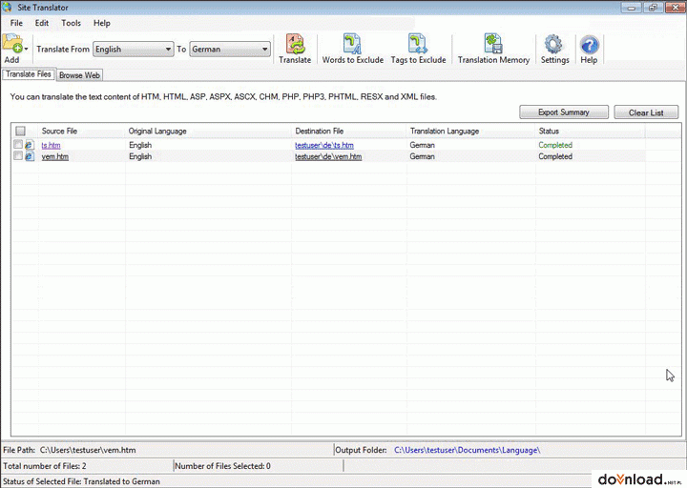
Task: Open the Output Folder path link
Action: [x=467, y=450]
